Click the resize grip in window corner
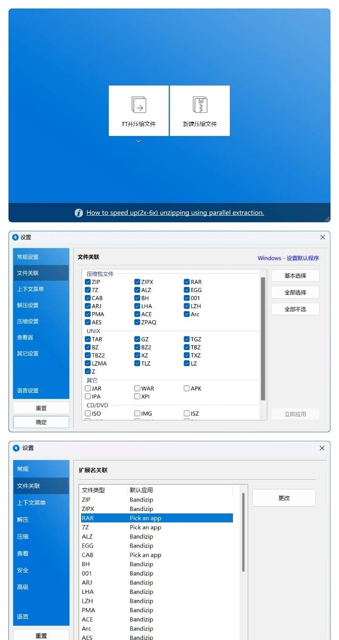The height and width of the screenshot is (640, 339). point(327,219)
